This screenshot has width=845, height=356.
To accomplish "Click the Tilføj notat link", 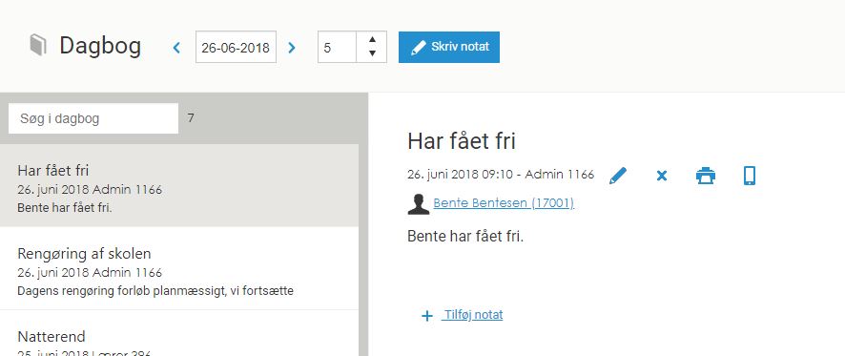I will pos(472,314).
